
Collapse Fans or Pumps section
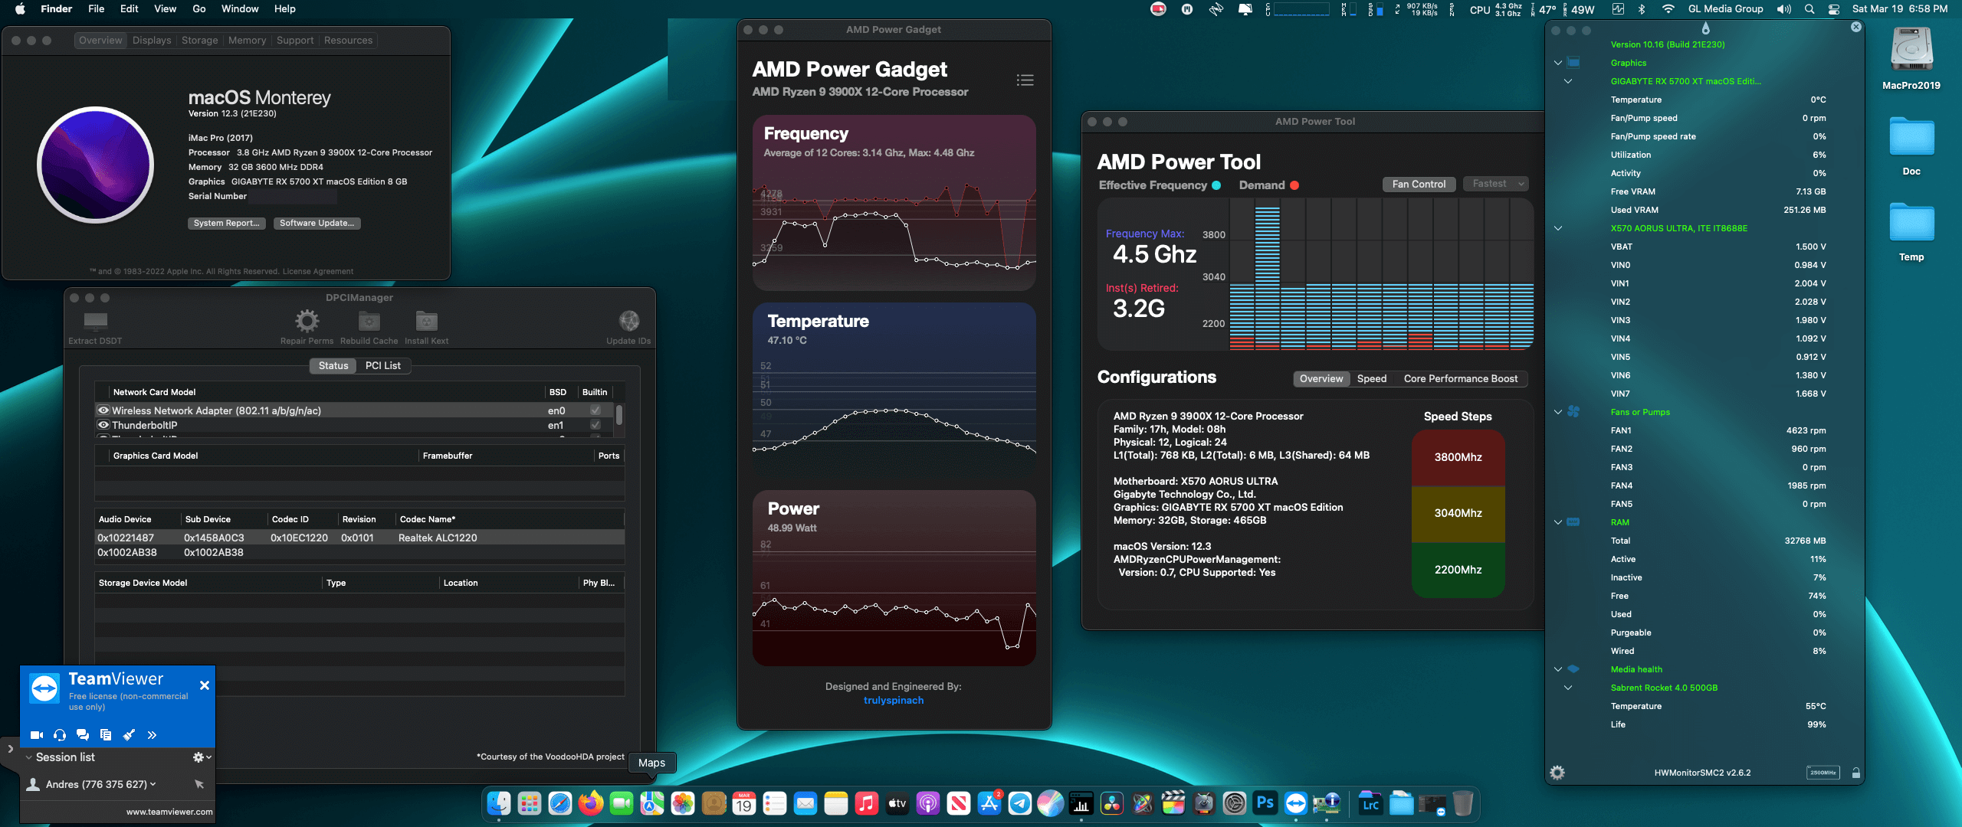(x=1558, y=412)
